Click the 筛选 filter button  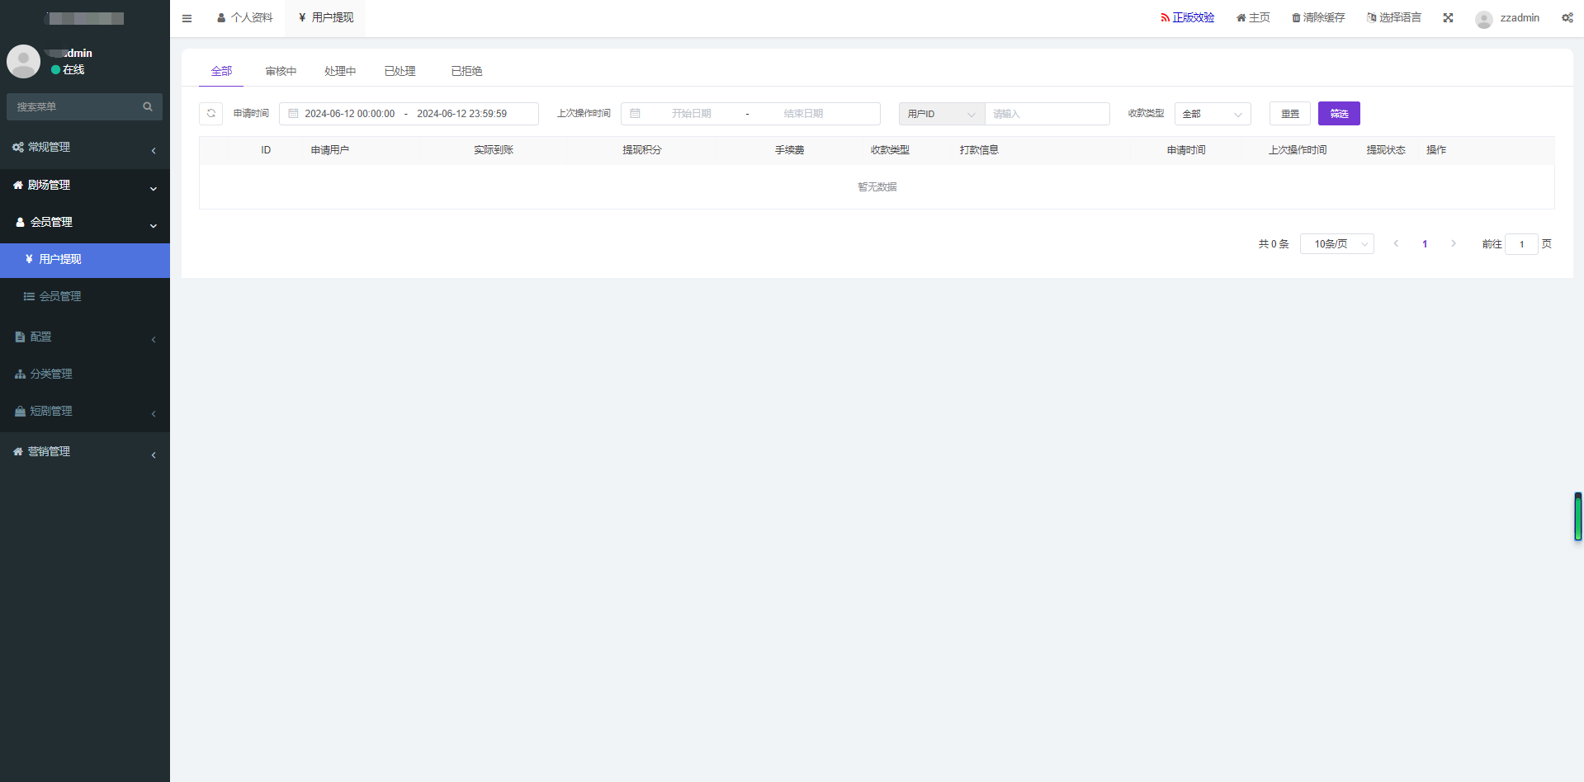(x=1338, y=114)
